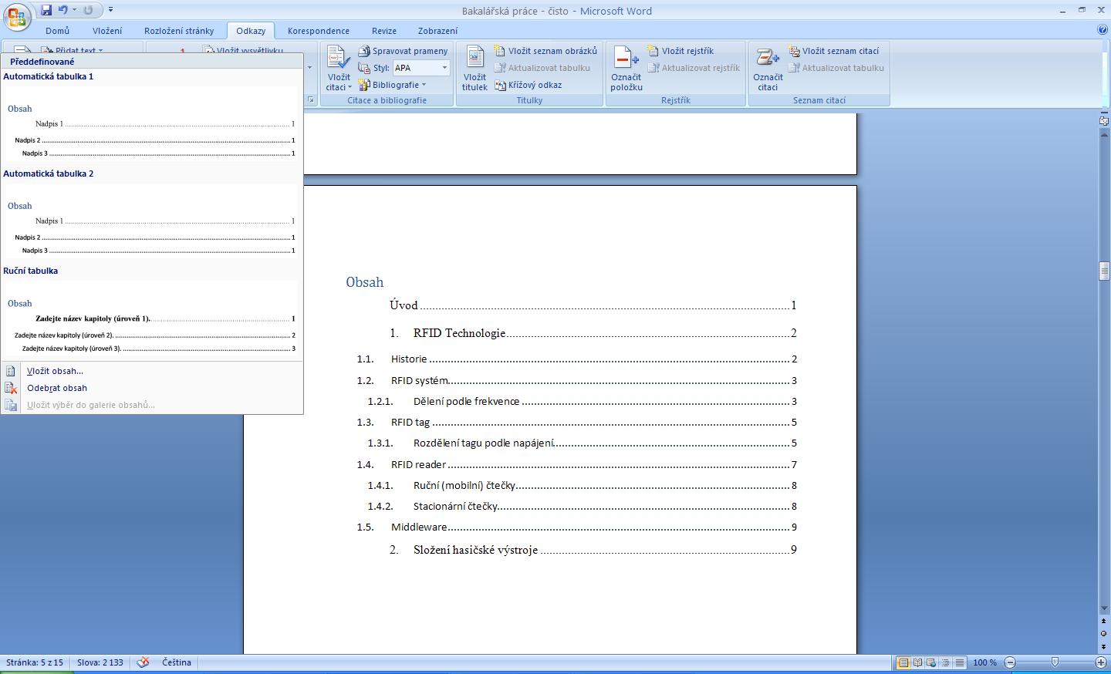This screenshot has height=674, width=1111.
Task: Click the Vložit titulek caption button
Action: (474, 68)
